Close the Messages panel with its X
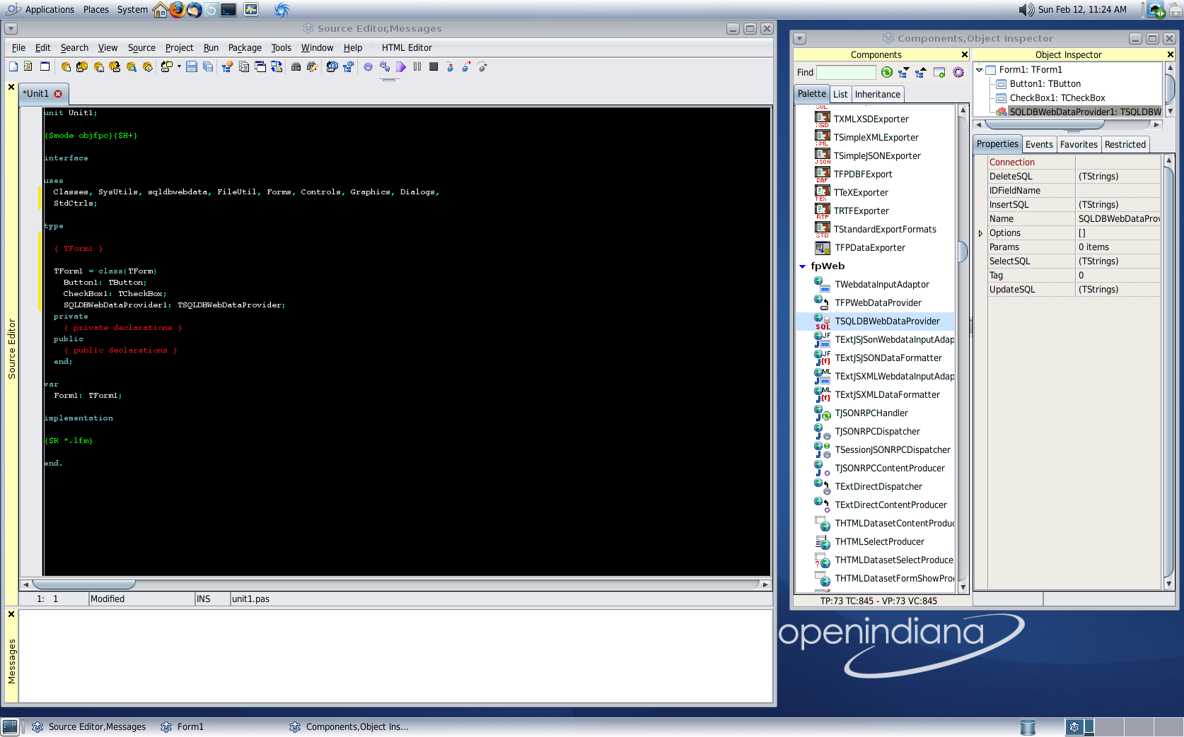The image size is (1184, 737). 11,614
